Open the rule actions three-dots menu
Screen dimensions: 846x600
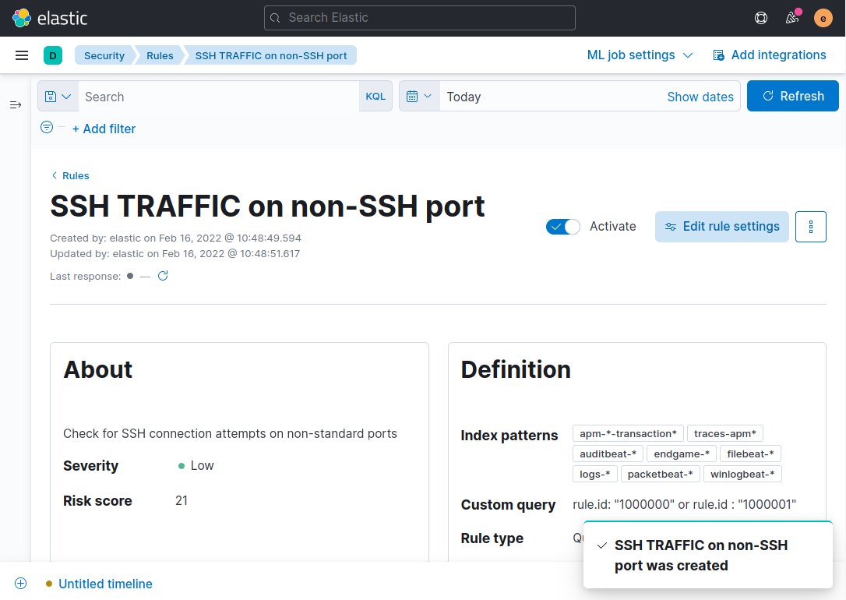(x=810, y=227)
